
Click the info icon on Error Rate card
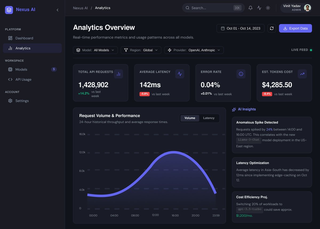pyautogui.click(x=241, y=74)
